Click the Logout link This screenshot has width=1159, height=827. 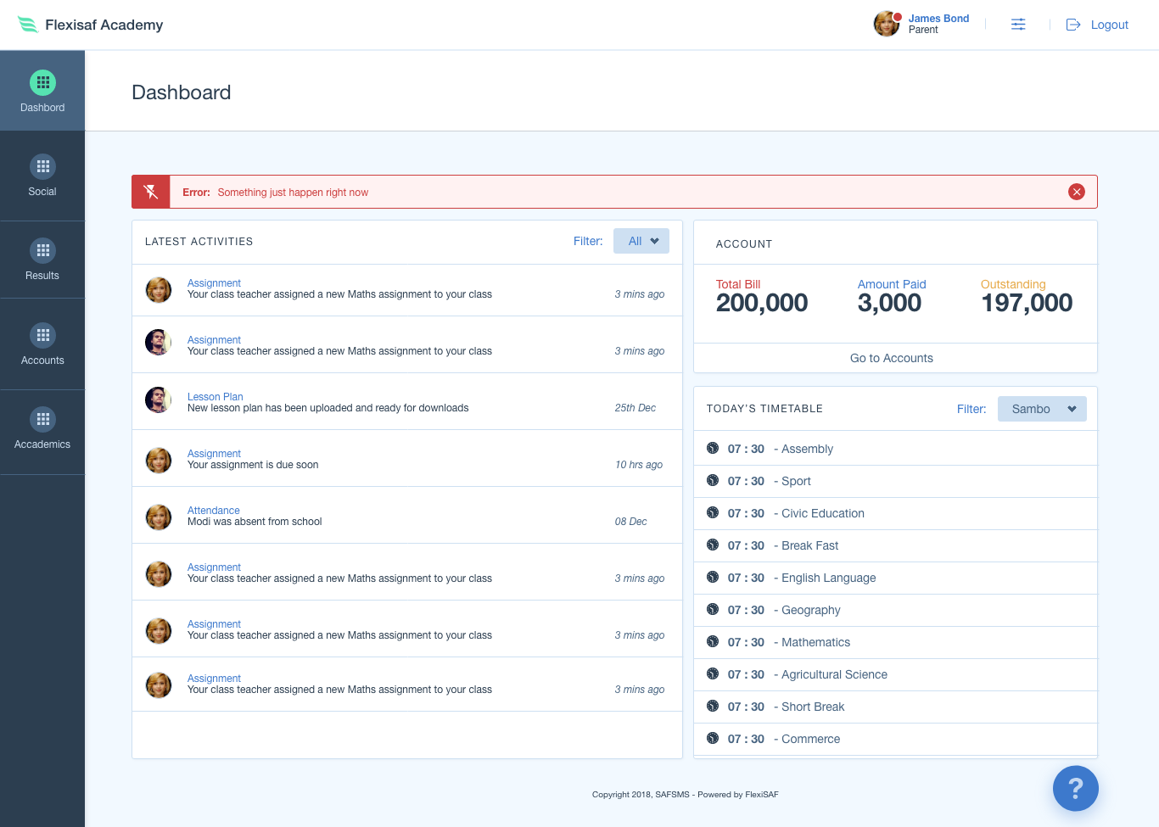(1109, 25)
